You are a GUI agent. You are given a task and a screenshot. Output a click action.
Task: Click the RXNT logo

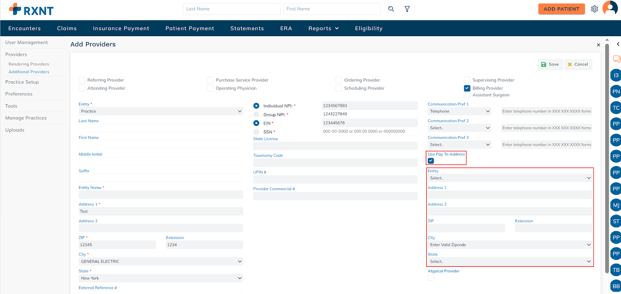click(31, 10)
